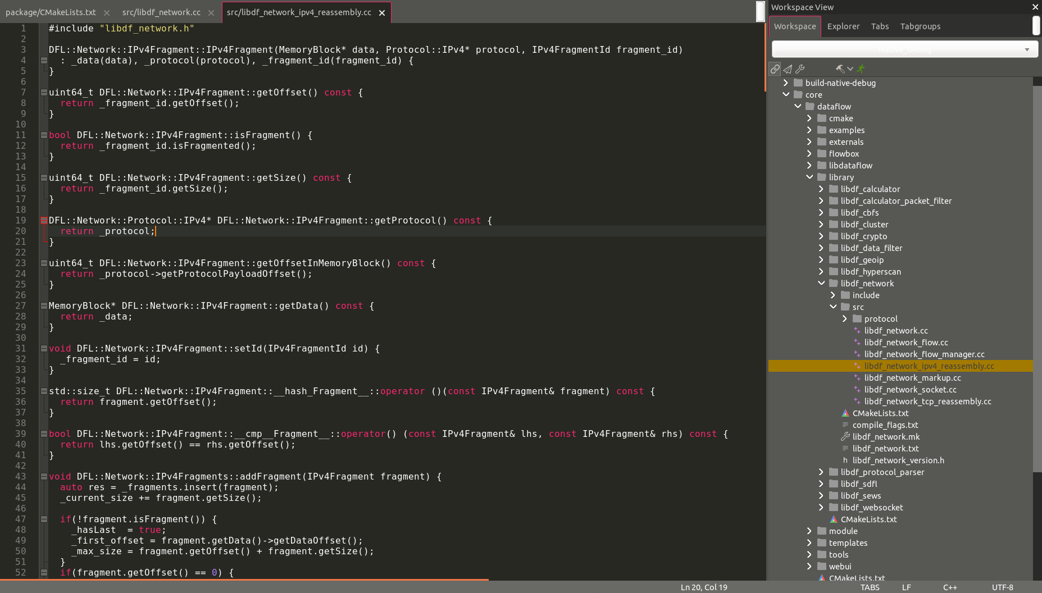Change line endings by clicking LF indicator
Viewport: 1042px width, 593px height.
tap(906, 587)
